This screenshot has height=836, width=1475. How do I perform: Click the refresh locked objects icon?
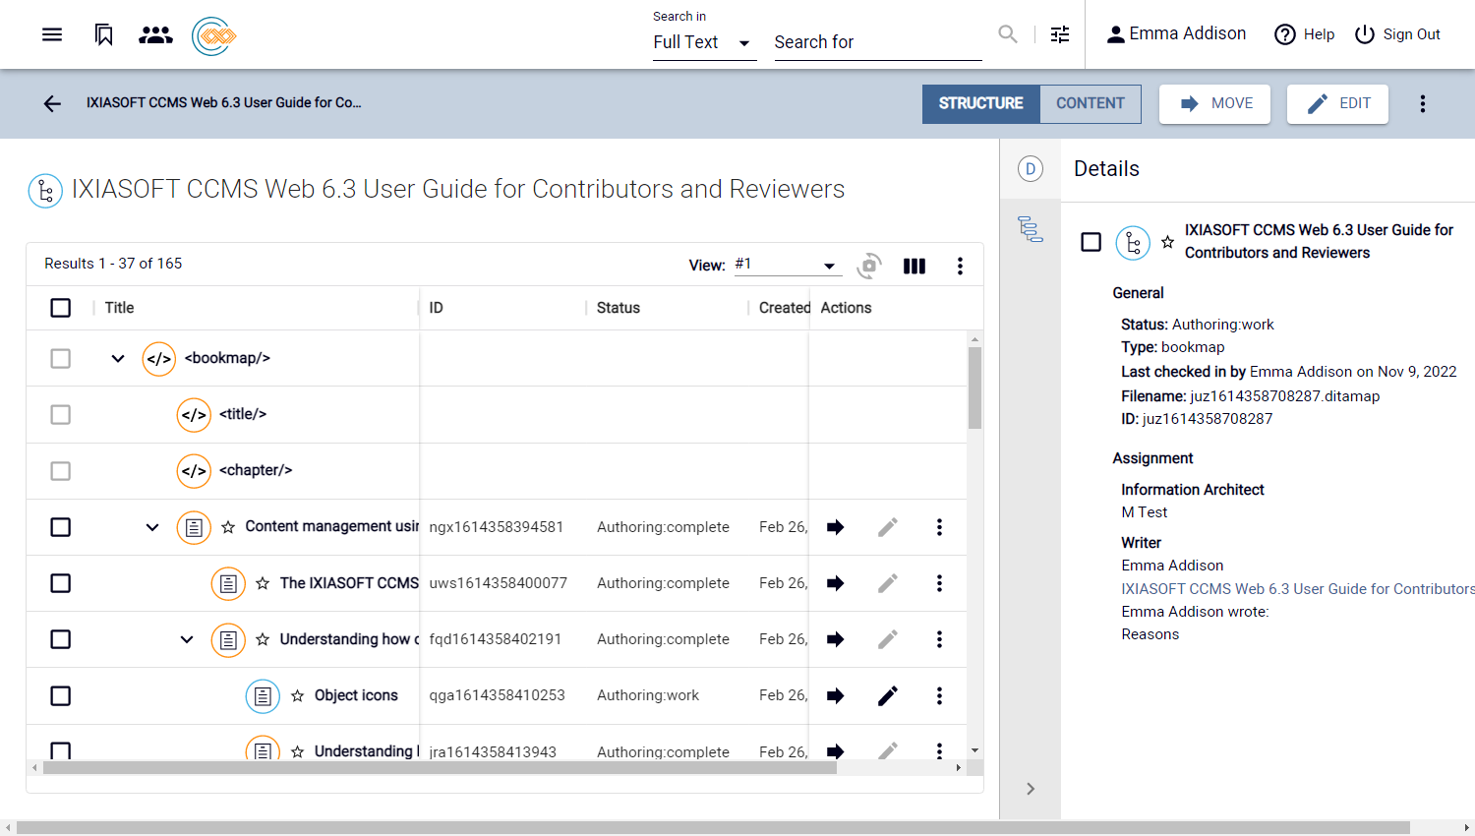click(869, 266)
